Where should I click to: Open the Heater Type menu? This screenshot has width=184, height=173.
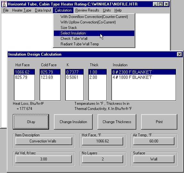tap(22, 10)
